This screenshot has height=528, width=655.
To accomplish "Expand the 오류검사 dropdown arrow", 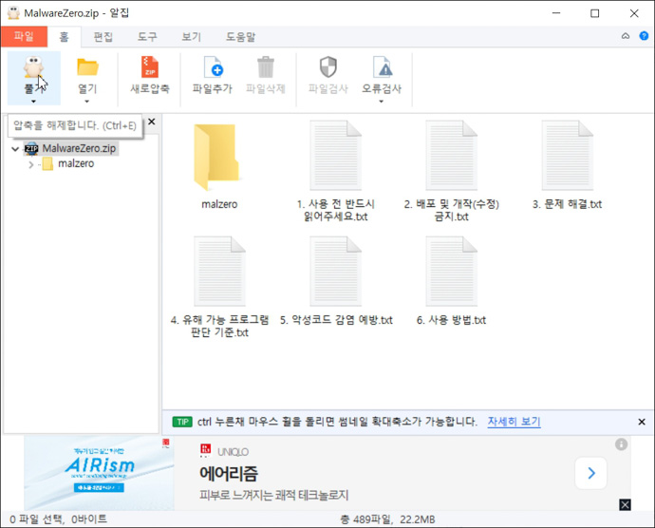I will (381, 102).
